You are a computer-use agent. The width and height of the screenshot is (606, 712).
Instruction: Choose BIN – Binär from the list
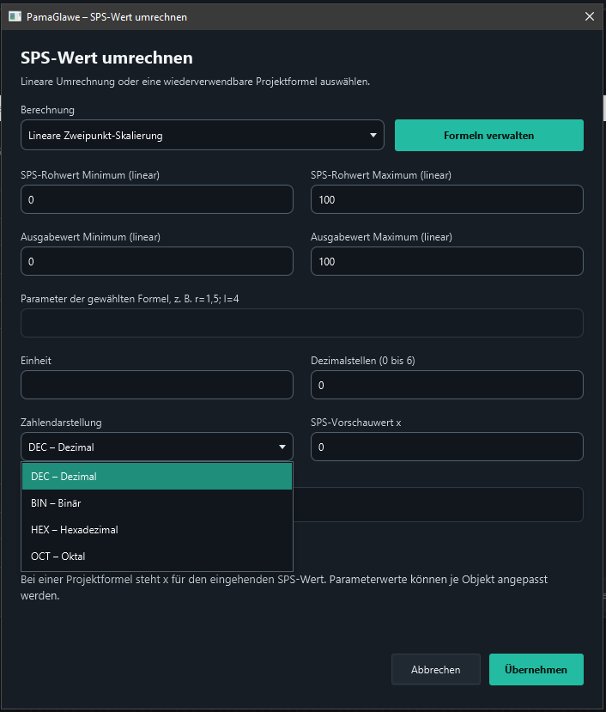click(x=156, y=503)
